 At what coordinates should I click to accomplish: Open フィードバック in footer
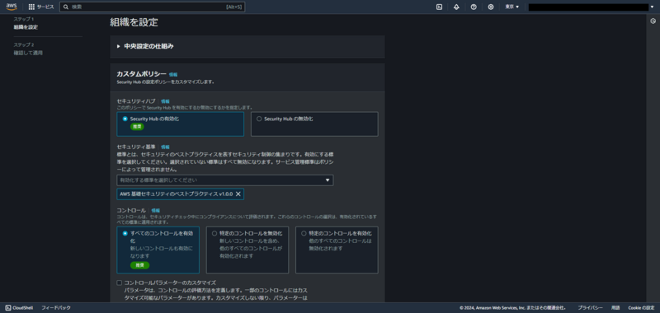tap(56, 308)
